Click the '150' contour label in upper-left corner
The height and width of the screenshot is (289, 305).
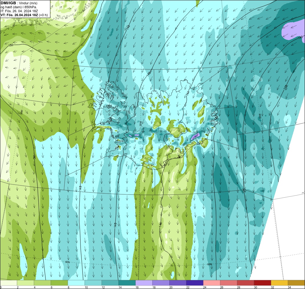tap(11, 45)
